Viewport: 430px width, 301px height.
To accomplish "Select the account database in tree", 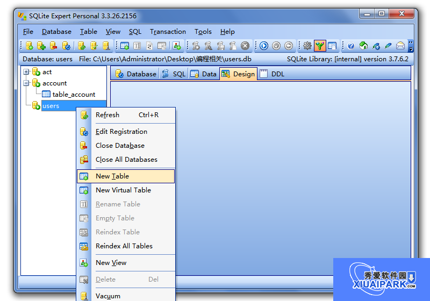I will click(55, 83).
